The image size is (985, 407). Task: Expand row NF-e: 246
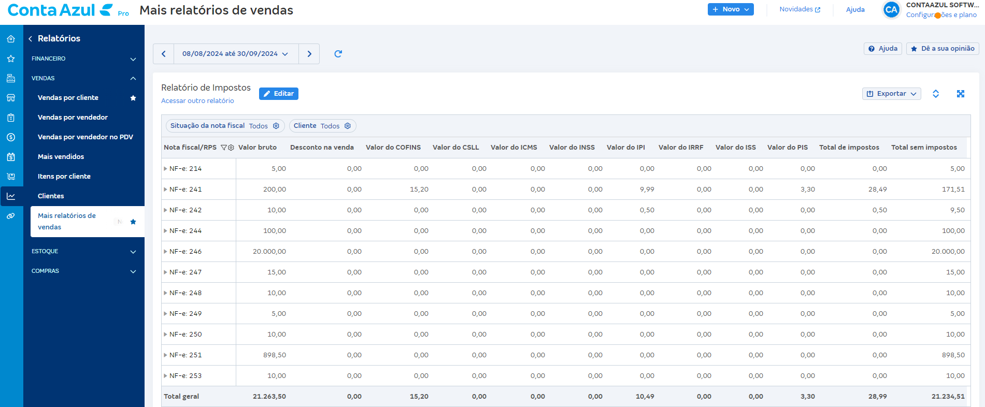[x=165, y=252]
